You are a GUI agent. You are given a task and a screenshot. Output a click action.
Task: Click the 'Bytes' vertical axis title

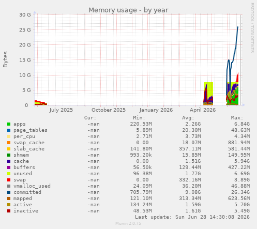[x=5, y=59]
